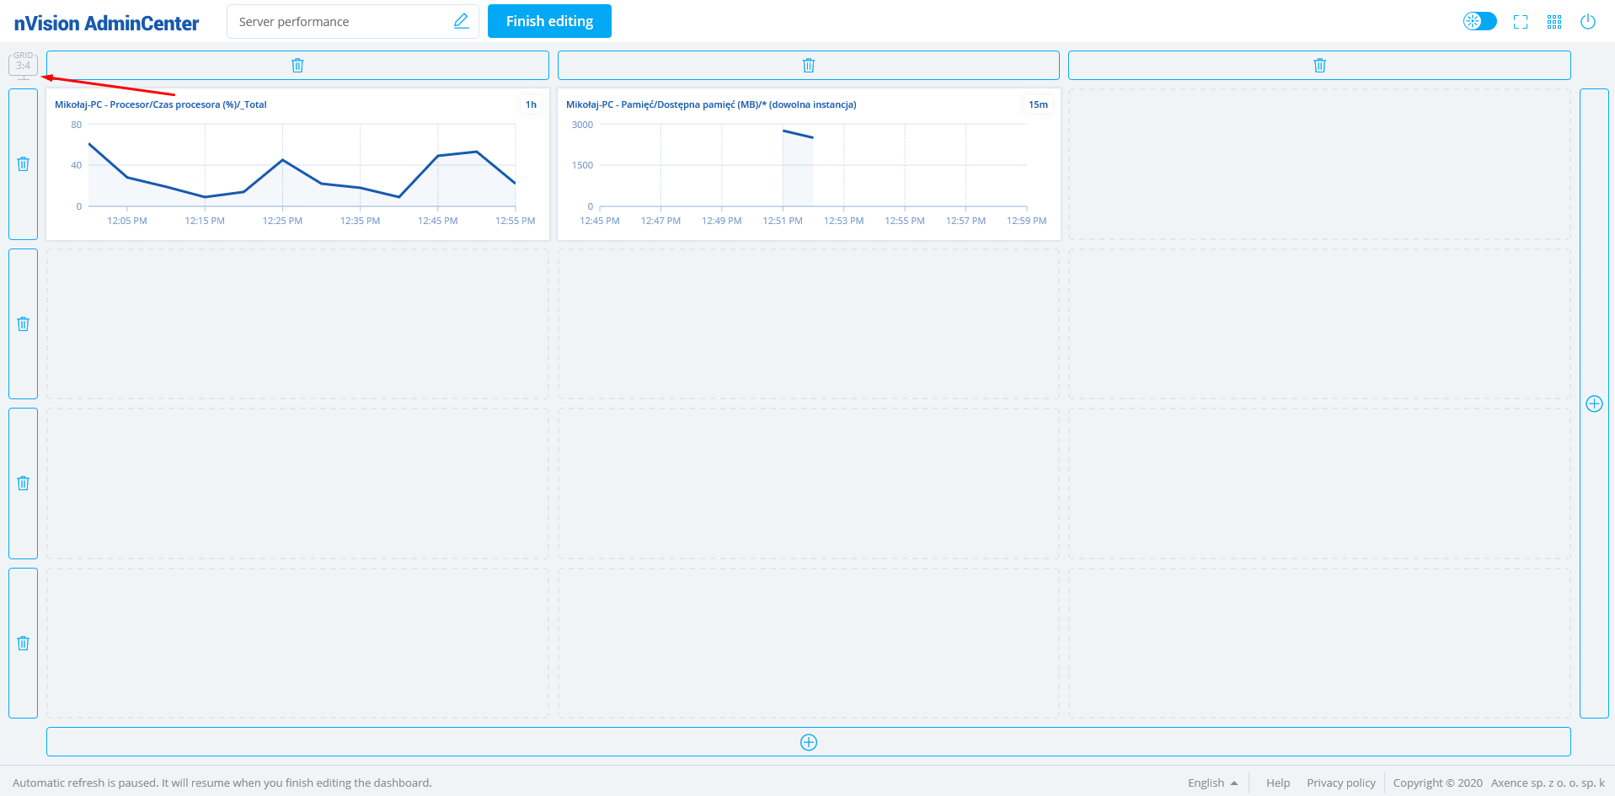Open the Privacy policy link
This screenshot has width=1615, height=796.
(x=1340, y=783)
